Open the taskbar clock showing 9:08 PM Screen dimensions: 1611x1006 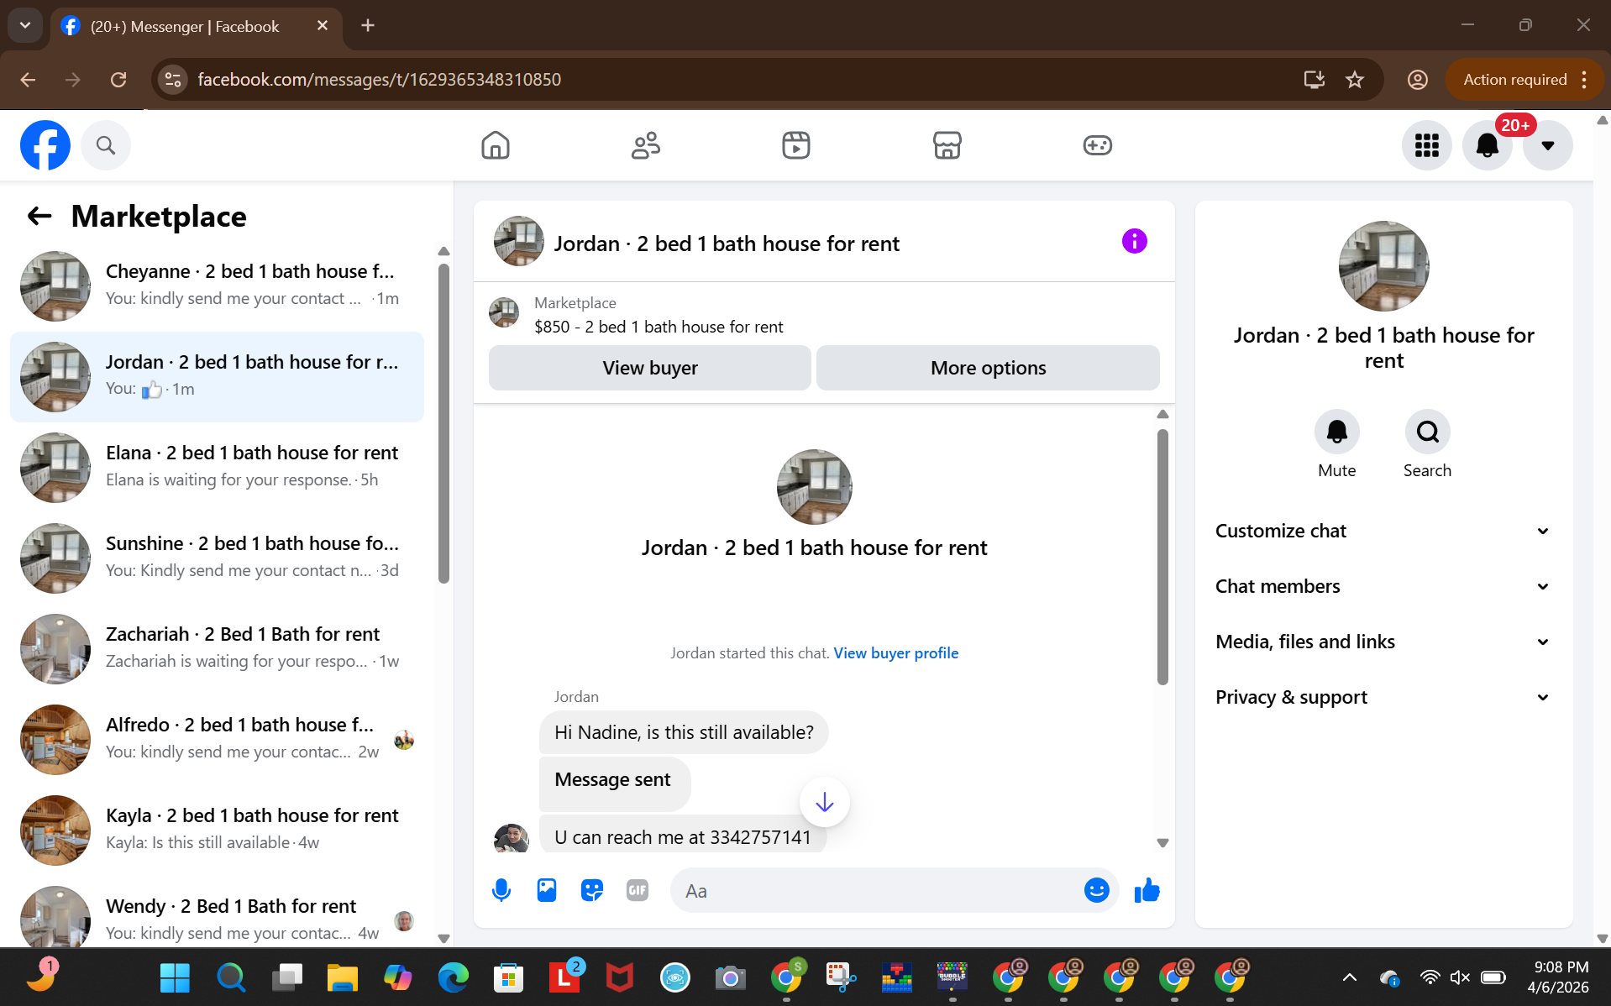(x=1559, y=977)
